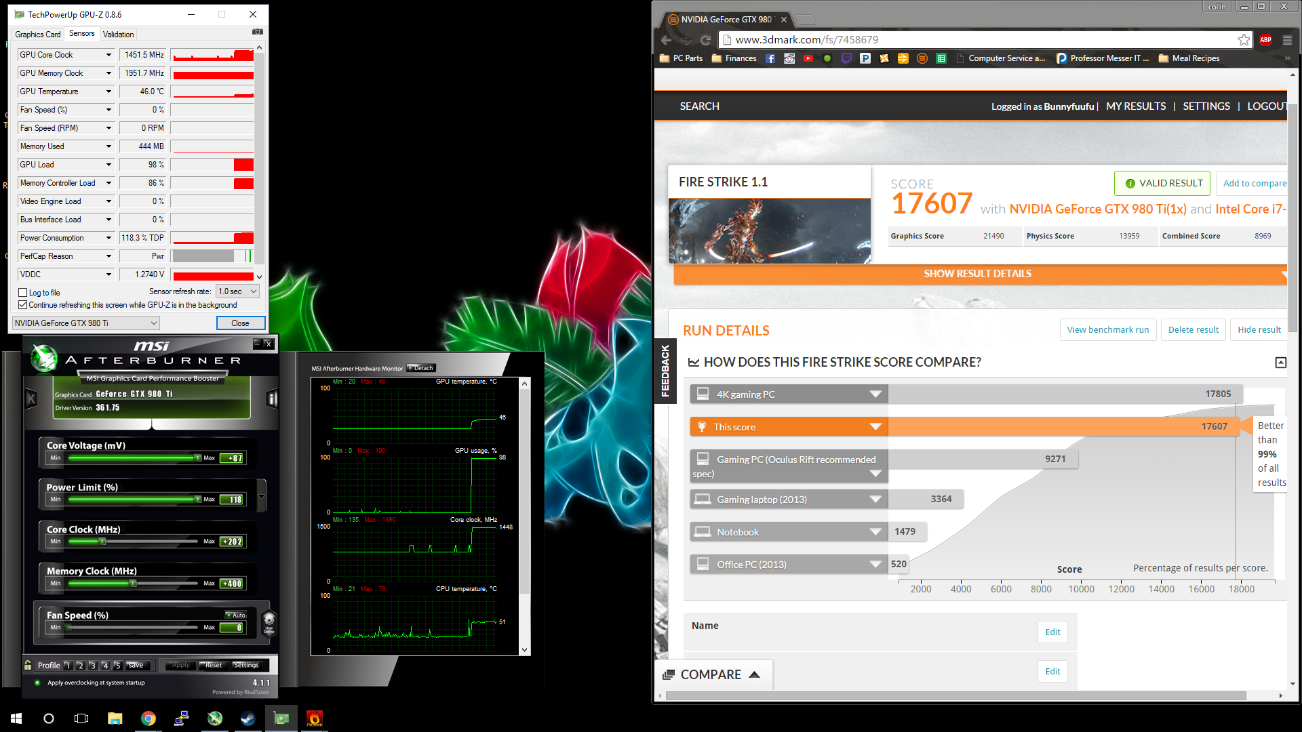1302x732 pixels.
Task: Open Adblock Plus extension icon
Action: (x=1265, y=40)
